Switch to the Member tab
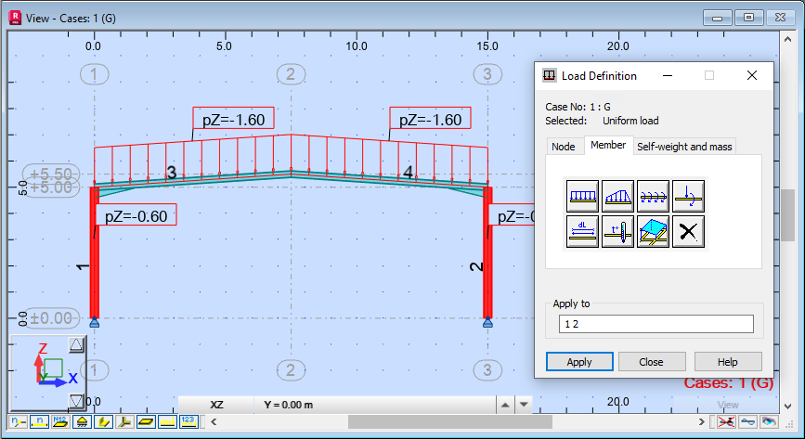 click(x=608, y=146)
